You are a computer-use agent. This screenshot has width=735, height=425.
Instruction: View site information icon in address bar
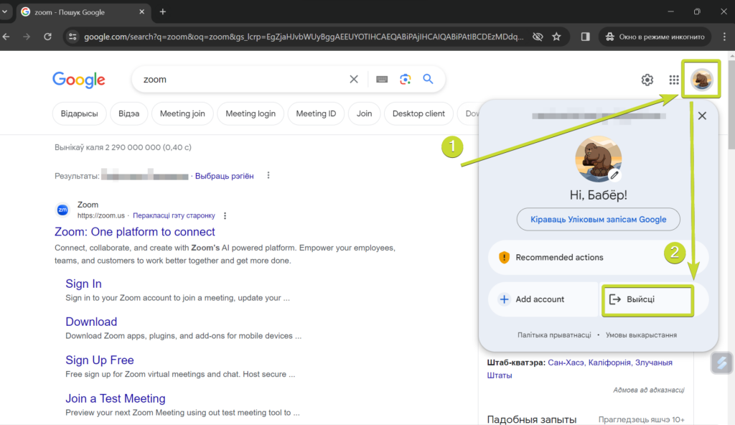tap(72, 37)
